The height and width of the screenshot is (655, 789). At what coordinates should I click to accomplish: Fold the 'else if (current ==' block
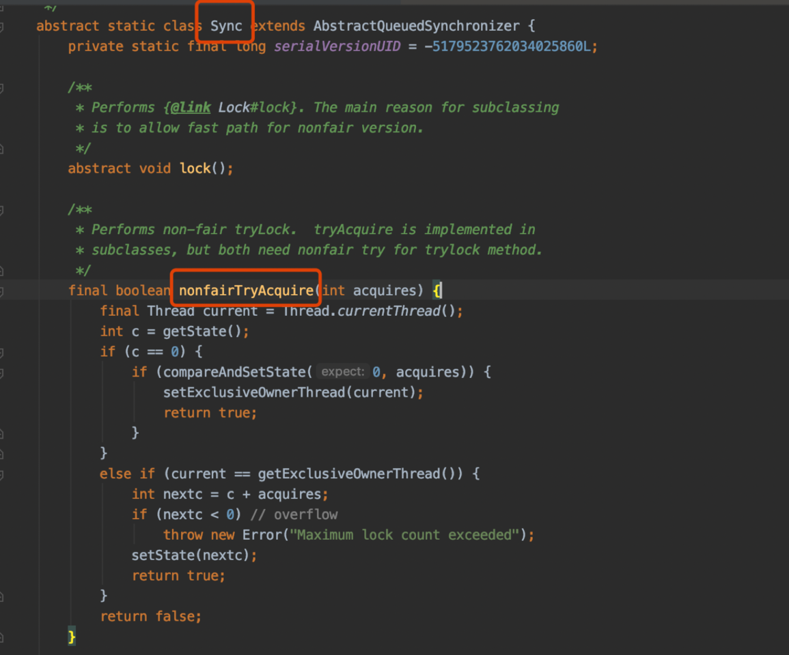click(x=2, y=474)
